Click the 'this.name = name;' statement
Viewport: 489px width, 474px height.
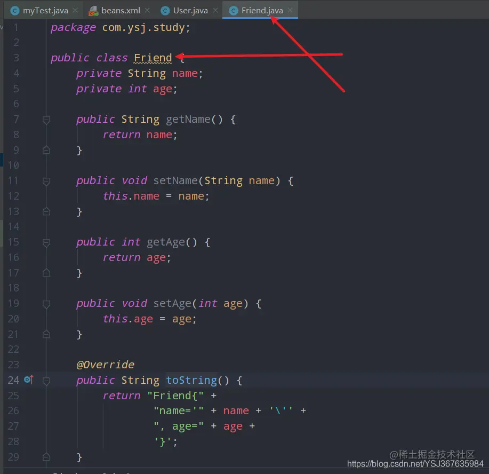click(x=156, y=196)
